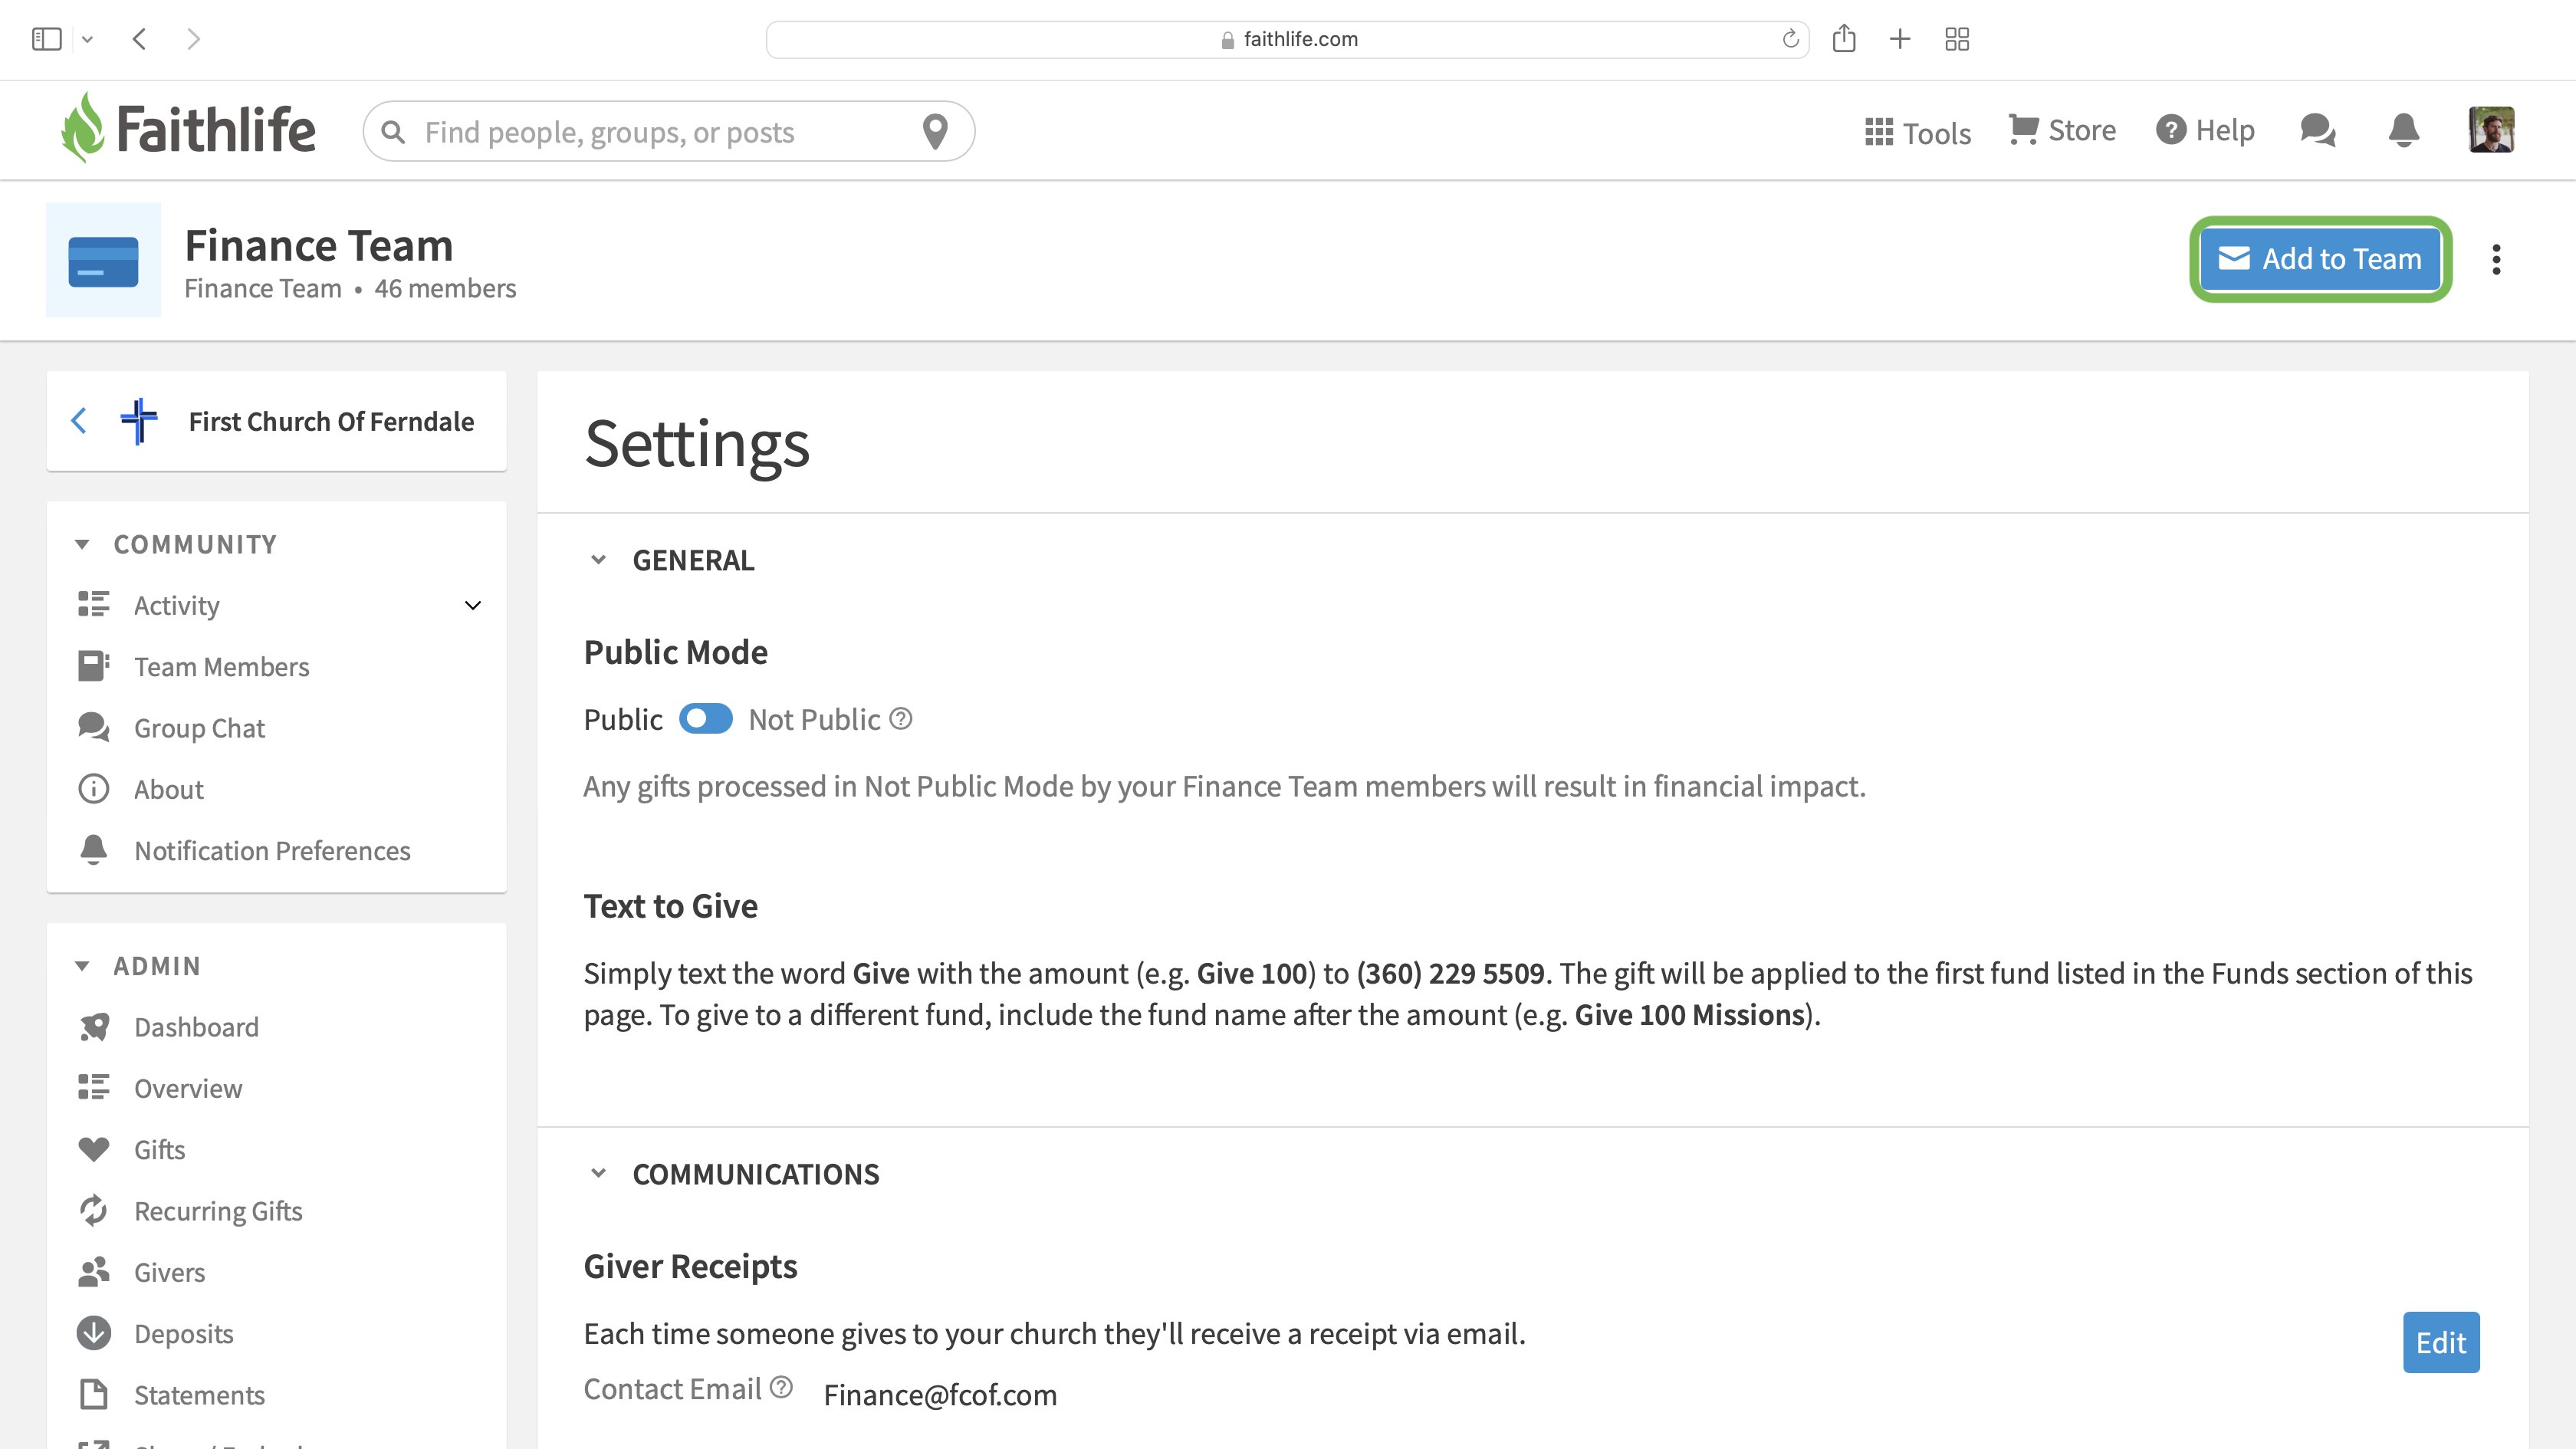Click the First Church Of Ferndale cross icon

tap(139, 421)
